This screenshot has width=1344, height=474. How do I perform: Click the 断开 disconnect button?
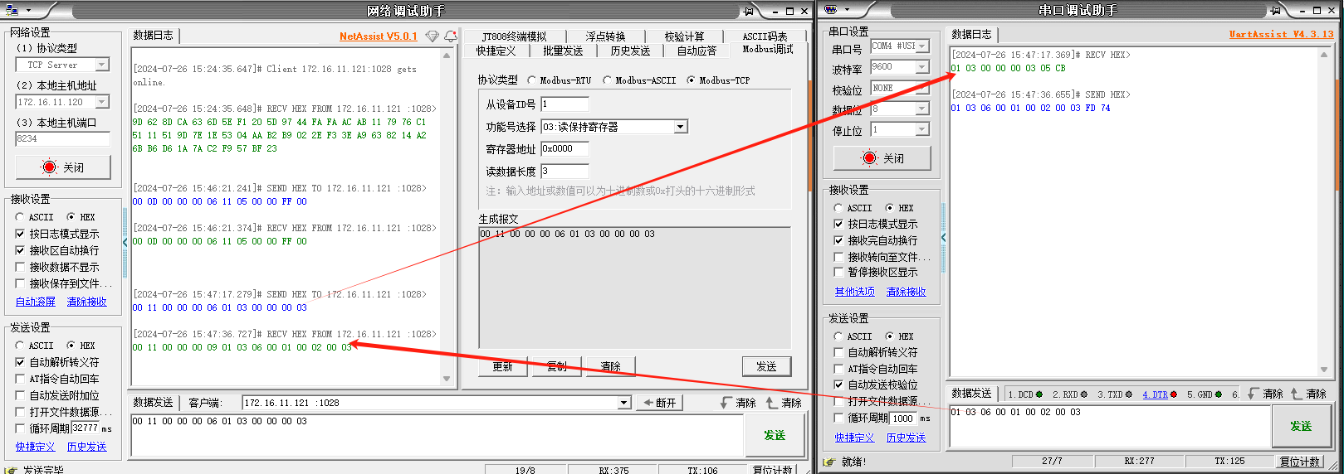tap(660, 403)
